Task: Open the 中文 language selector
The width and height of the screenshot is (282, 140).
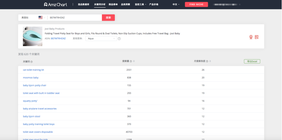Action: coord(176,4)
